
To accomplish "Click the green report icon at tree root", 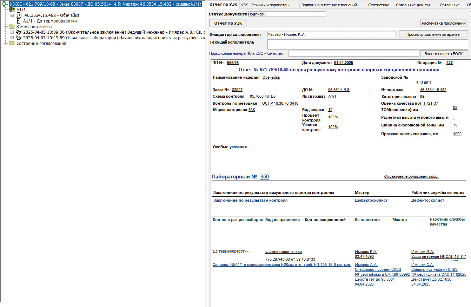I will (x=5, y=4).
